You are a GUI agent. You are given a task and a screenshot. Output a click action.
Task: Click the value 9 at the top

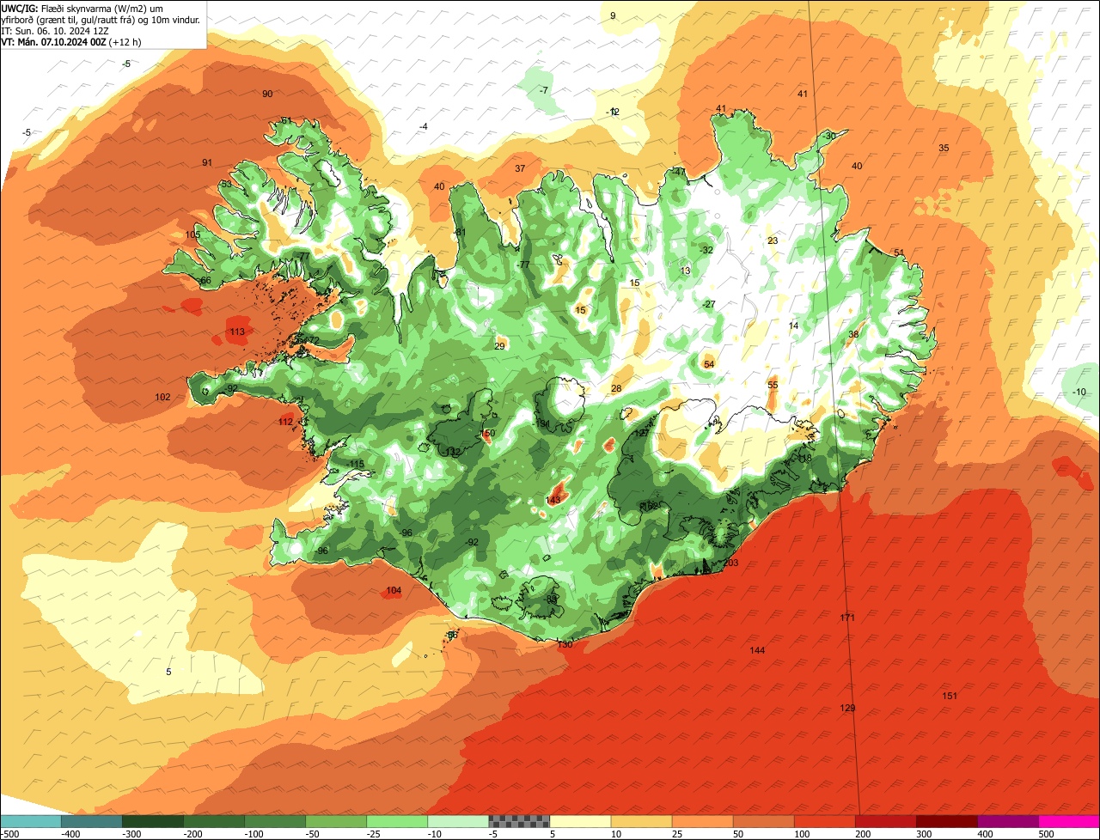pos(613,15)
